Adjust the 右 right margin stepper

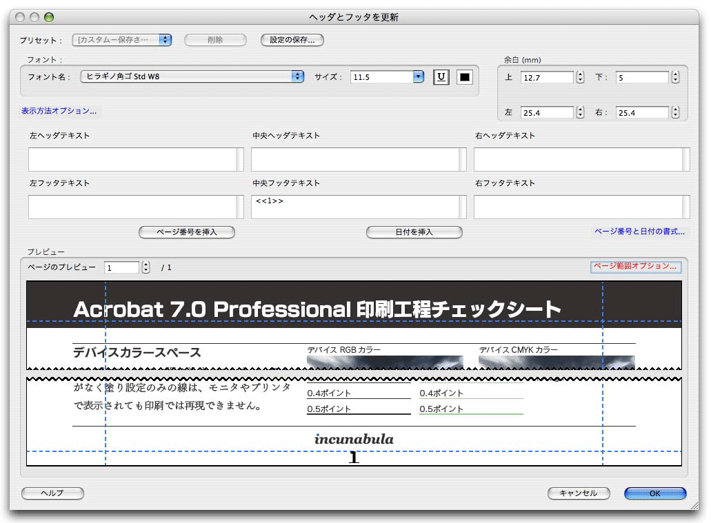[x=675, y=112]
